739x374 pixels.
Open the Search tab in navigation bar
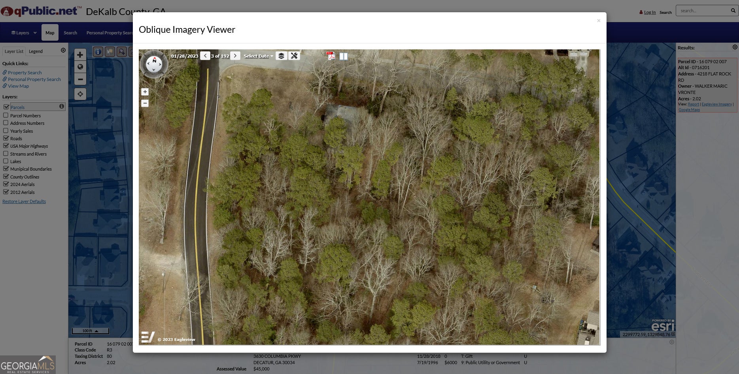coord(70,33)
